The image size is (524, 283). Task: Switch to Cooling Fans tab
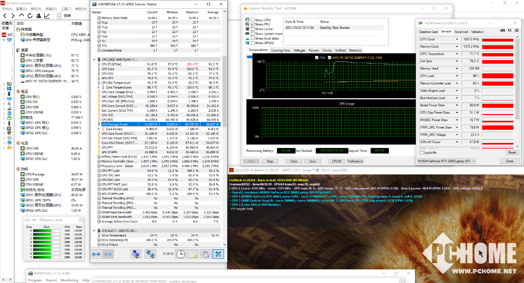click(x=281, y=50)
